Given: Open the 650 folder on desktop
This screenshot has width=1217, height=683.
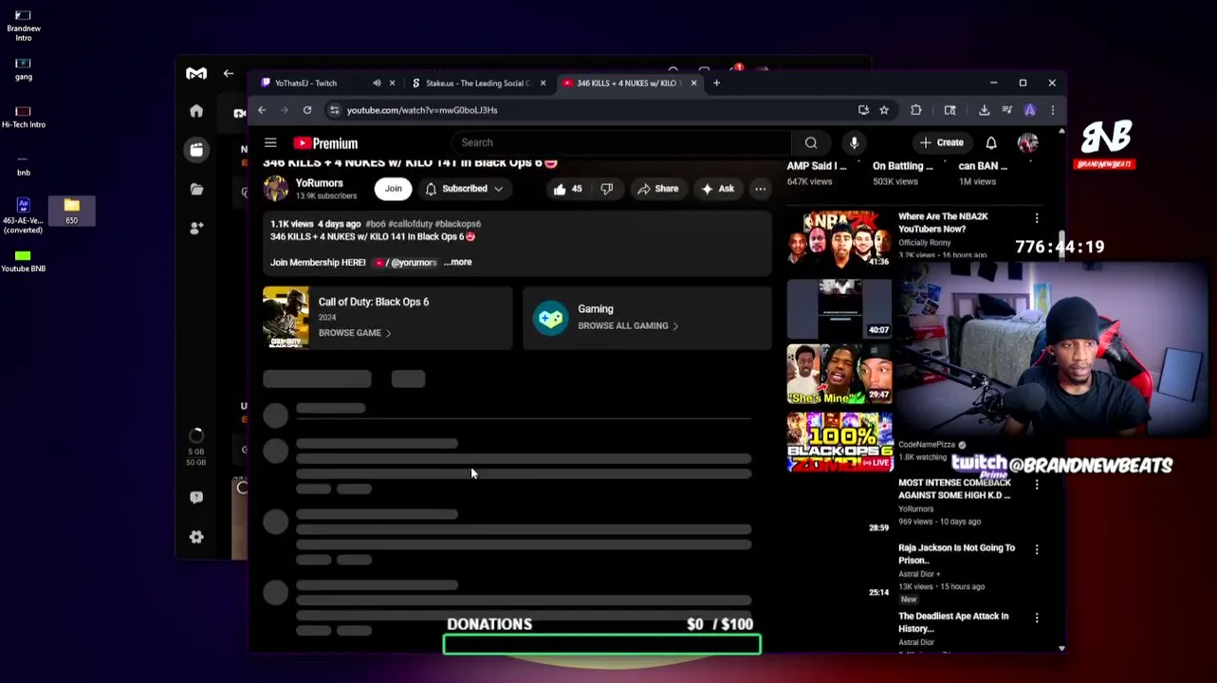Looking at the screenshot, I should coord(71,212).
